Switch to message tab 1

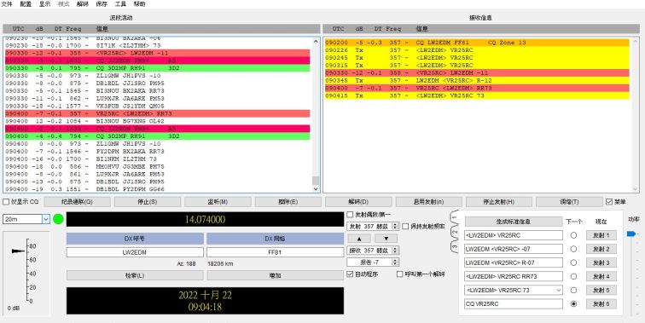click(x=455, y=217)
